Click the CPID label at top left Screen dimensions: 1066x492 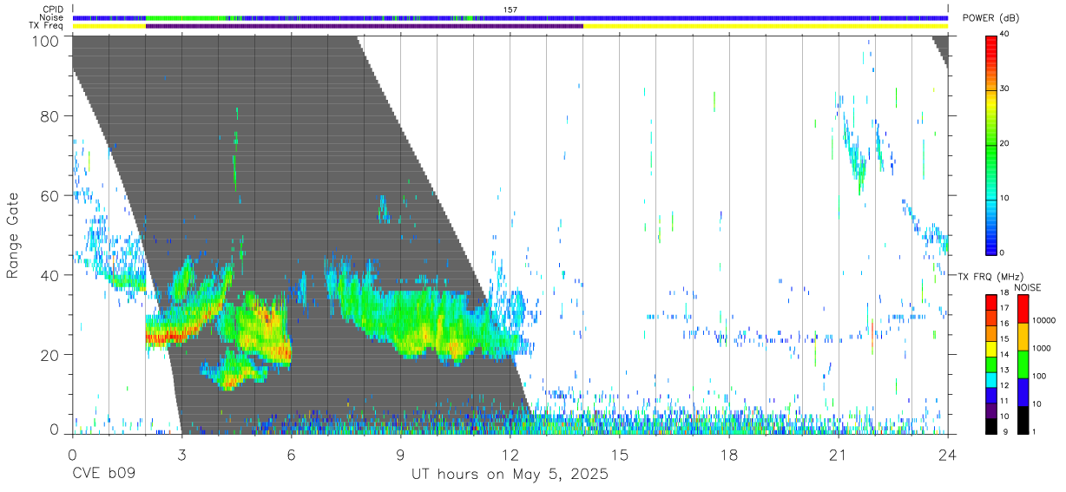point(52,10)
